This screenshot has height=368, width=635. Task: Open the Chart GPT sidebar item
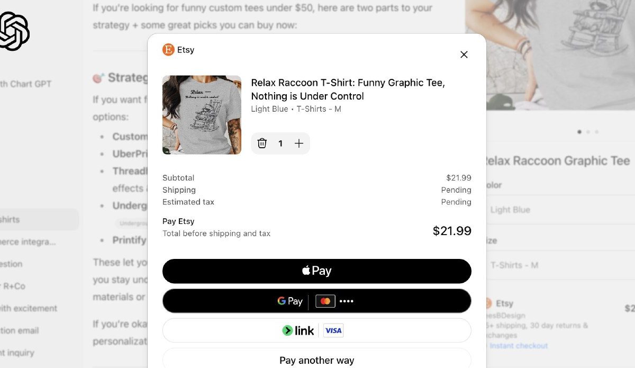(x=25, y=84)
